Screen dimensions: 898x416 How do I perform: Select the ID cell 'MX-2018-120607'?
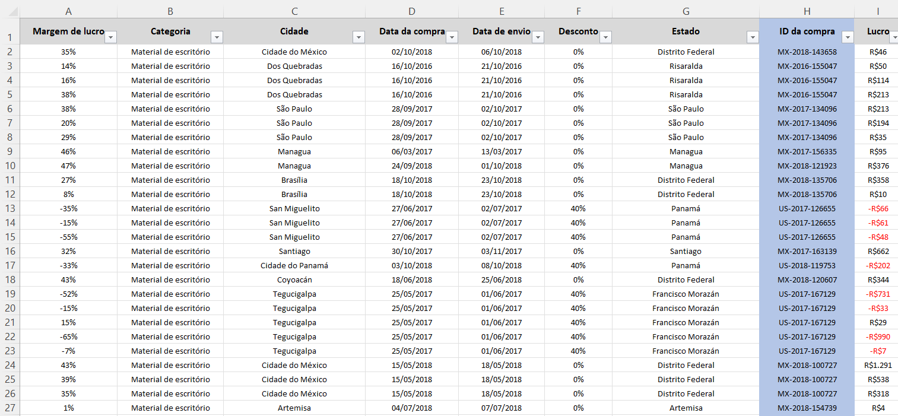click(807, 280)
